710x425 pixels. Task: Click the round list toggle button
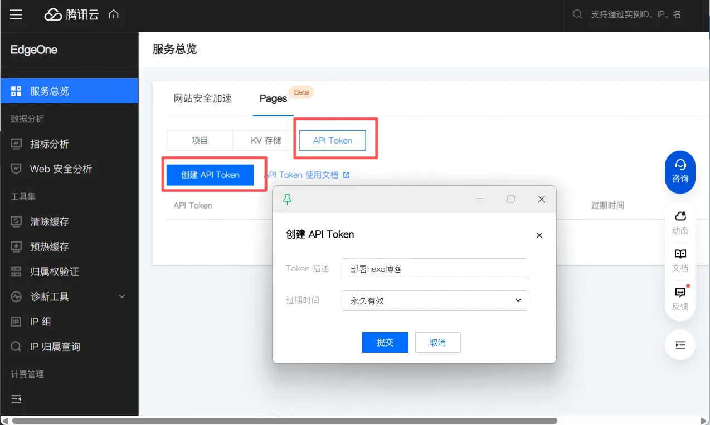coord(680,345)
